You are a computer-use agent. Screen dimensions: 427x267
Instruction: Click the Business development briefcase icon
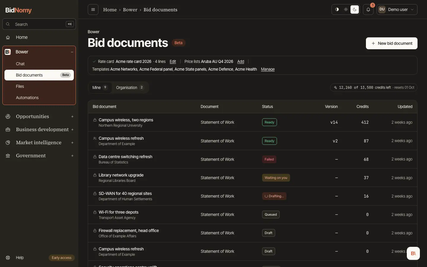8,130
